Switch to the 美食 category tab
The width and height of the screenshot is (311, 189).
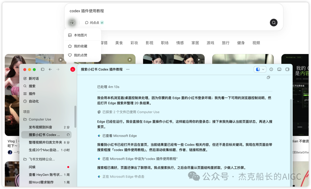[119, 43]
